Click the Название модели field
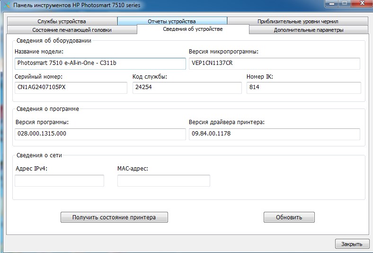The image size is (373, 253). pos(100,63)
